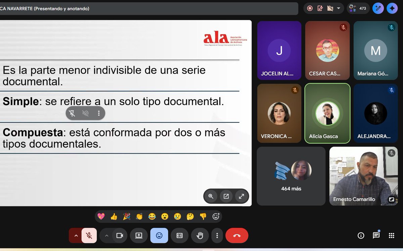
Task: Zoom into the presentation with magnifier
Action: click(211, 196)
